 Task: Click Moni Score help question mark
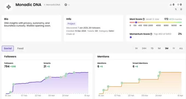(x=144, y=19)
